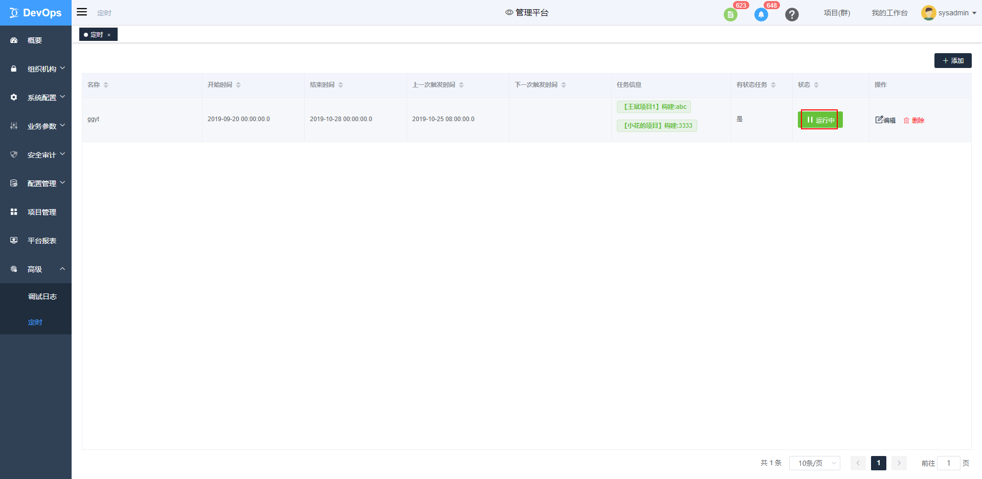
Task: Sort by 上一次触发时间 column
Action: pyautogui.click(x=461, y=85)
